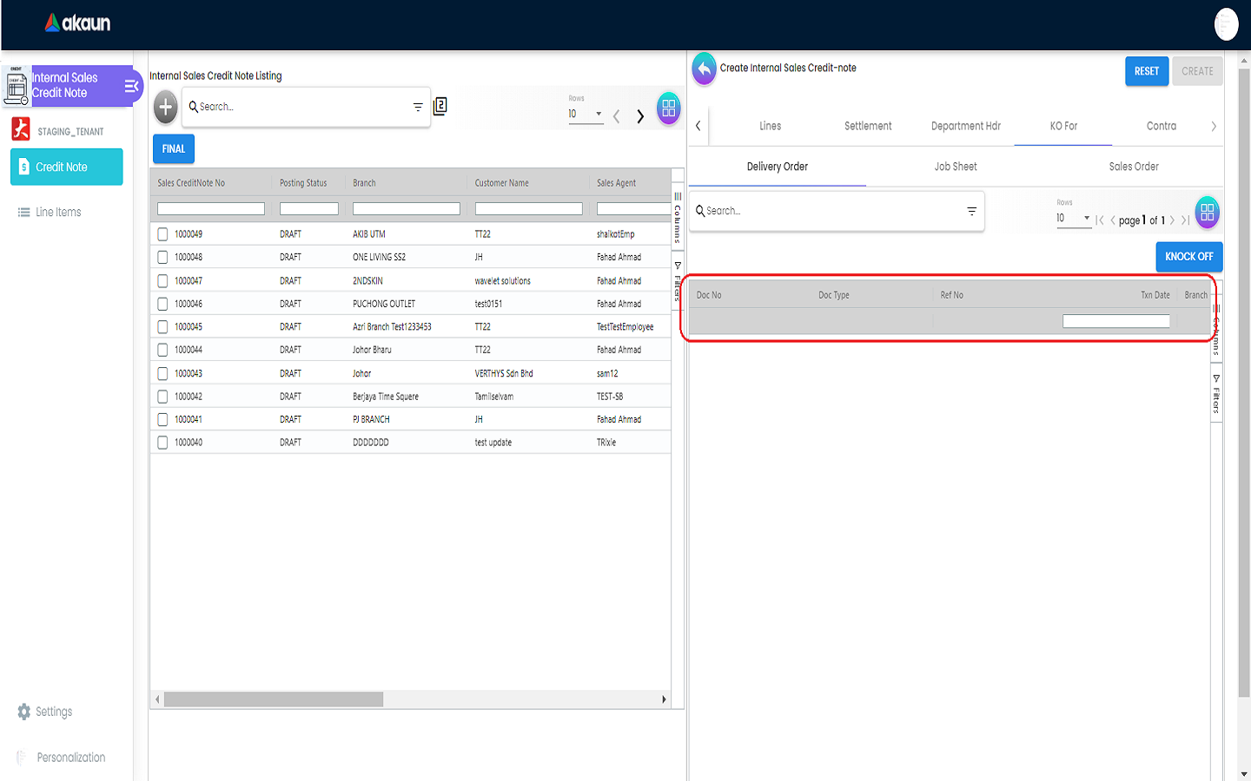The width and height of the screenshot is (1251, 781).
Task: Click the user avatar in top bar
Action: [x=1226, y=24]
